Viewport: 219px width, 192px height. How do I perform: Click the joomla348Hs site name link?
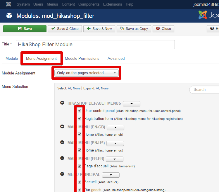[x=206, y=4]
